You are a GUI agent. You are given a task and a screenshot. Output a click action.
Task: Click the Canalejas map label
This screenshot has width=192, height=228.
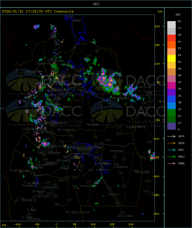click(x=142, y=172)
